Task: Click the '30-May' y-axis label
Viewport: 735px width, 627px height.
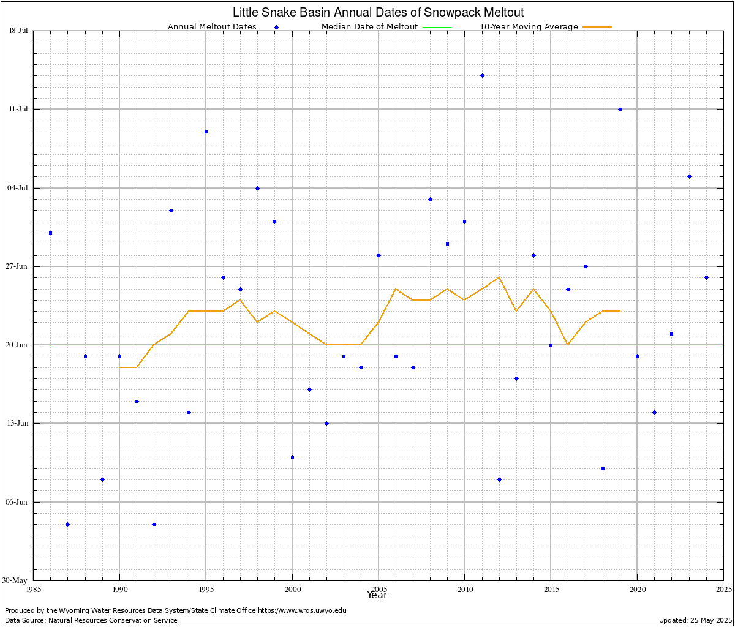Action: [15, 580]
